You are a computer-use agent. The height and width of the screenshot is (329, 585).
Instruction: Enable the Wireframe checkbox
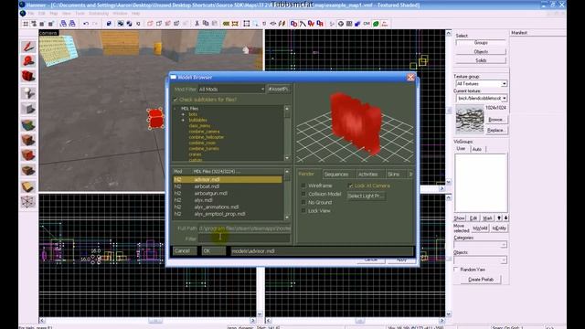pyautogui.click(x=303, y=186)
